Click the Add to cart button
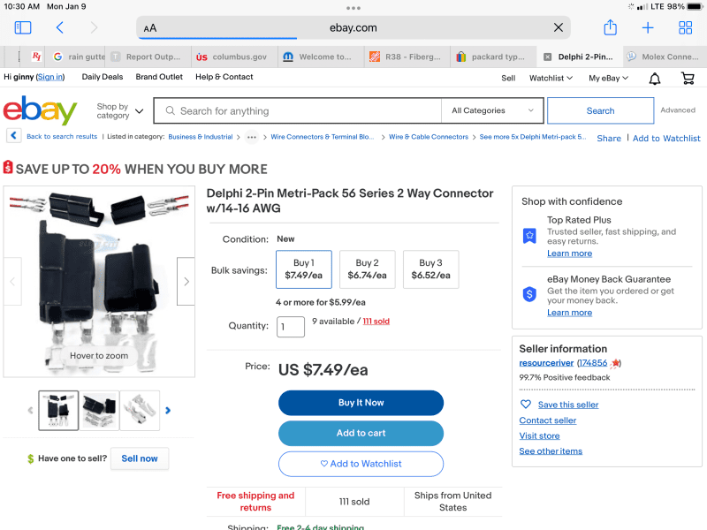The width and height of the screenshot is (707, 530). tap(361, 433)
